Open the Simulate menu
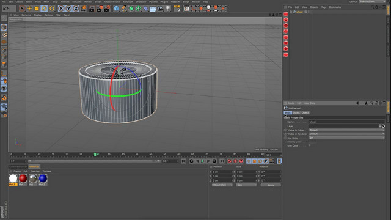 (x=77, y=2)
